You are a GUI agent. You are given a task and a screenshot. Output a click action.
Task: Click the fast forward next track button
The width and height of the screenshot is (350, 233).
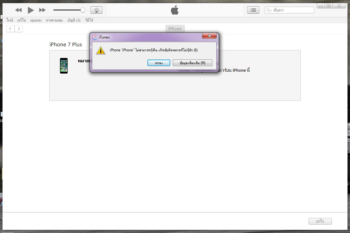pos(42,10)
